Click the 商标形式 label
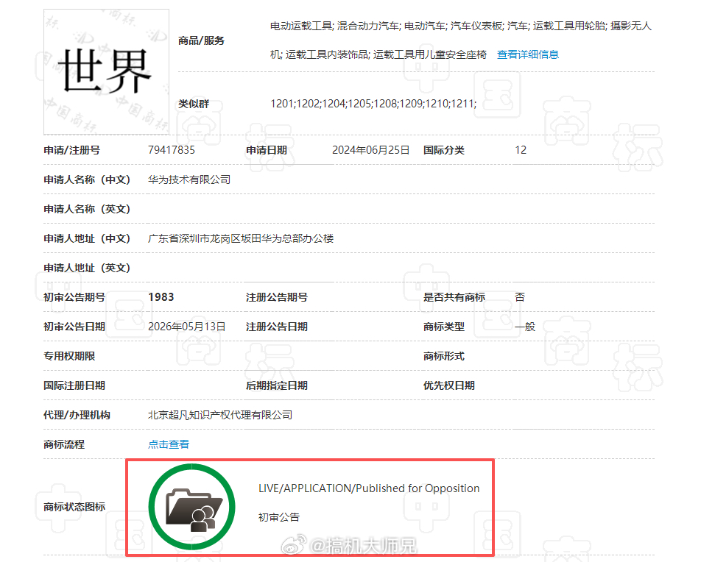Screen dimensions: 701x562 coord(444,356)
